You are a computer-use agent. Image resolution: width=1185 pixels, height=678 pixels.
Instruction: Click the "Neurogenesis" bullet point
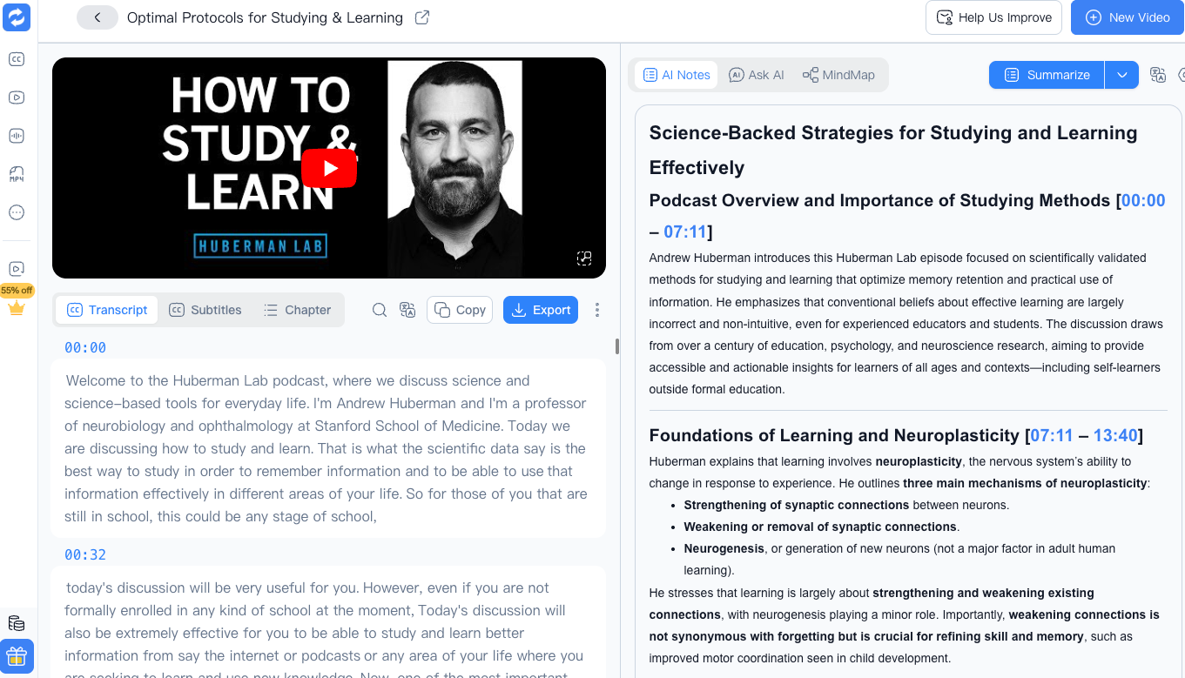click(899, 560)
